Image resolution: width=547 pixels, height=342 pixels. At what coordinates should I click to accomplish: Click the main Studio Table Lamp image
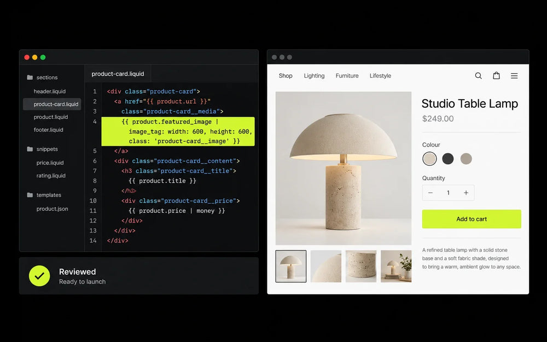click(344, 168)
